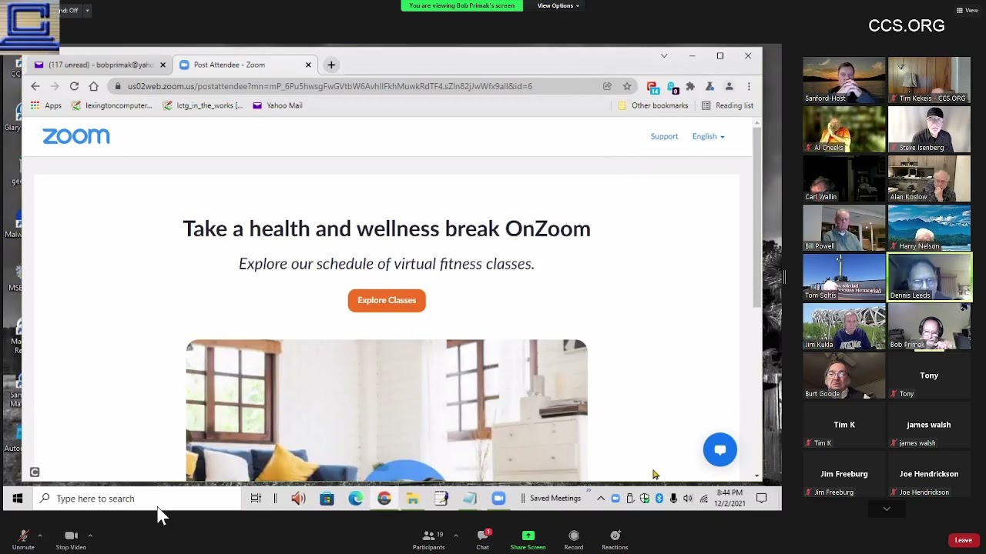This screenshot has width=986, height=554.
Task: Click the Windows taskbar search box
Action: click(x=138, y=499)
